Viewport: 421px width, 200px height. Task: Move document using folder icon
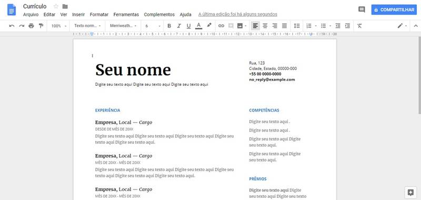(x=65, y=6)
